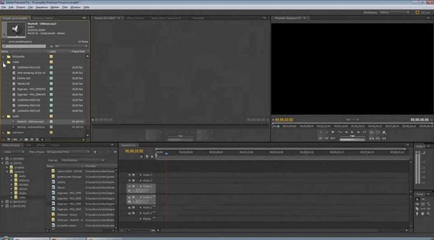
Task: Toggle sync lock on Audio 2 track
Action: click(133, 208)
